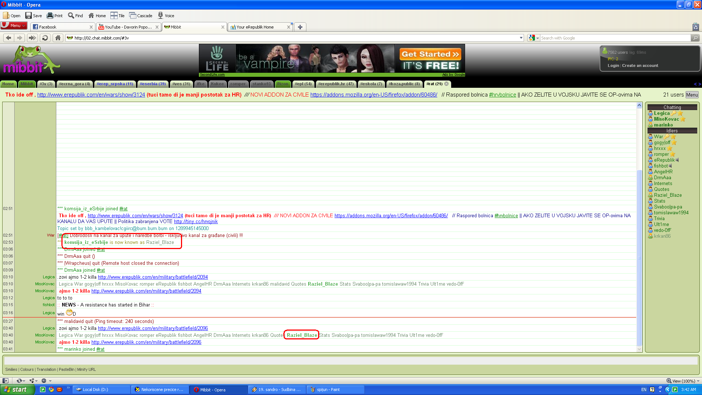This screenshot has height=395, width=702.
Task: Open user list Menu button
Action: click(x=692, y=95)
